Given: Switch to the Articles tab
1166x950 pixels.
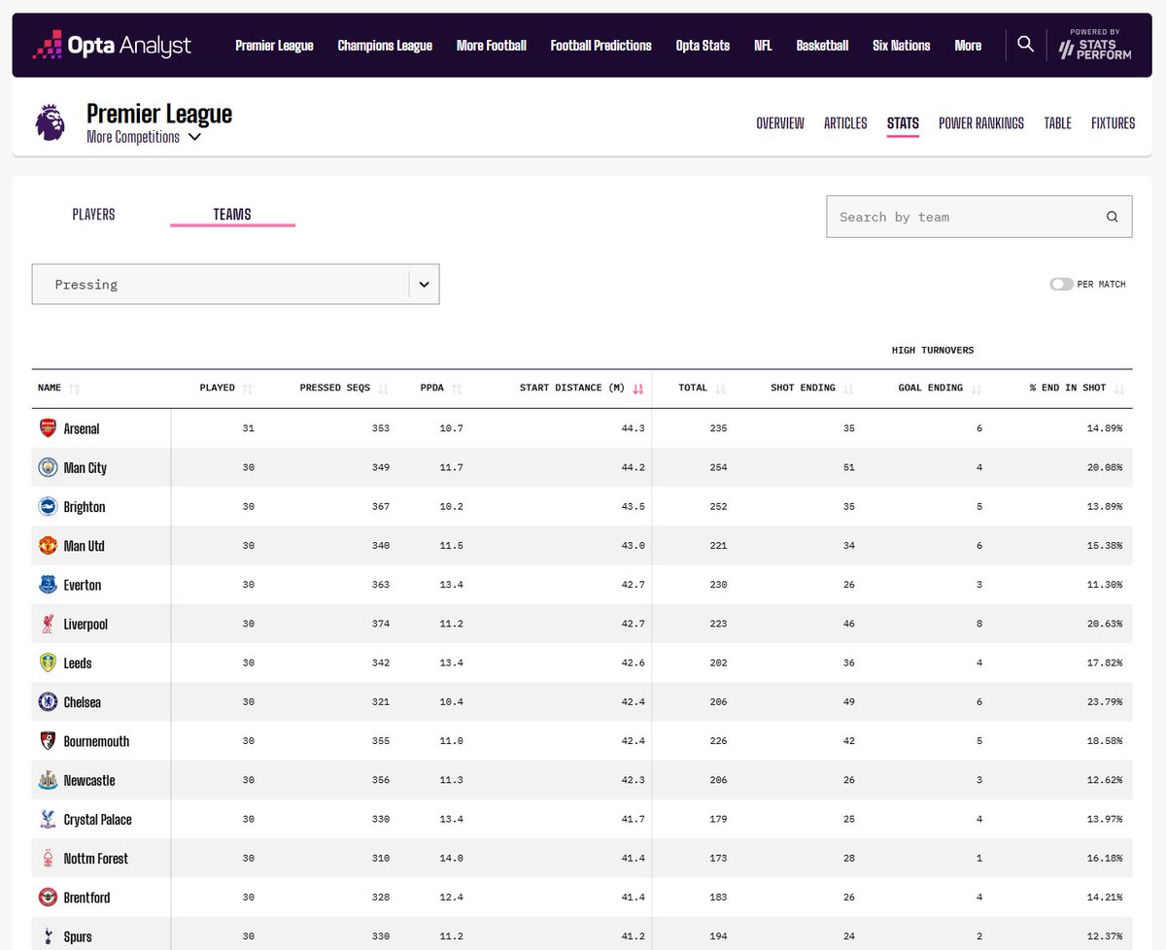Looking at the screenshot, I should pyautogui.click(x=845, y=123).
